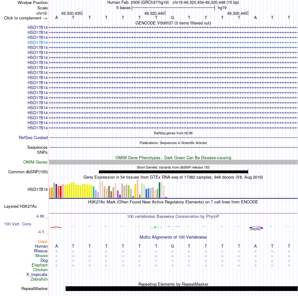Click the dark green bar in the GTEx chart
298x296 pixels.
coord(159,190)
